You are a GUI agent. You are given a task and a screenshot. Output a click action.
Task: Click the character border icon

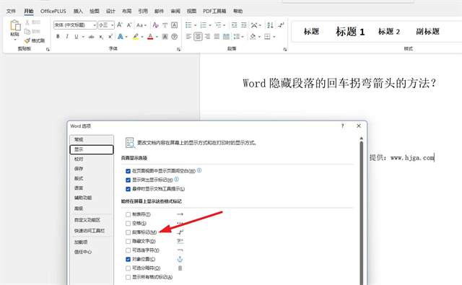175,25
